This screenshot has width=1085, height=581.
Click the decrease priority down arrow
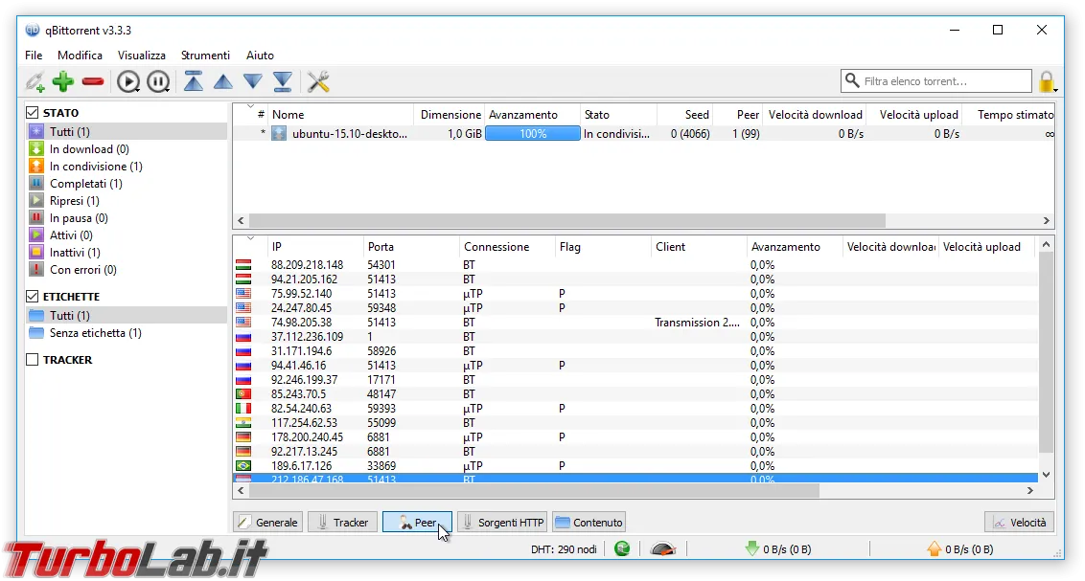click(253, 81)
